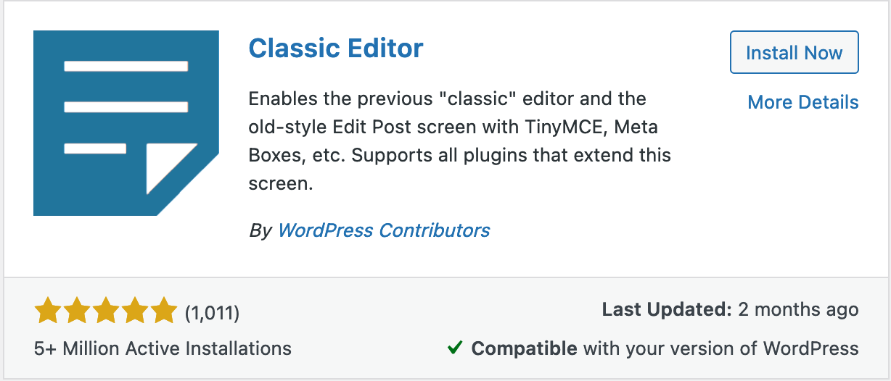Click the green compatibility checkmark

(x=455, y=348)
